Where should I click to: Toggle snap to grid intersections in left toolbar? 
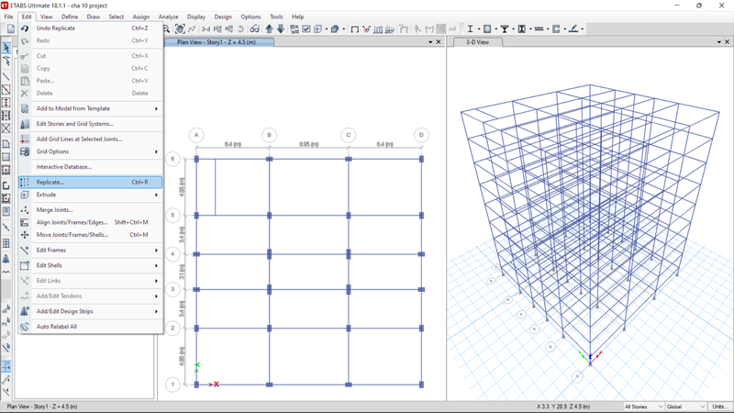[x=6, y=366]
